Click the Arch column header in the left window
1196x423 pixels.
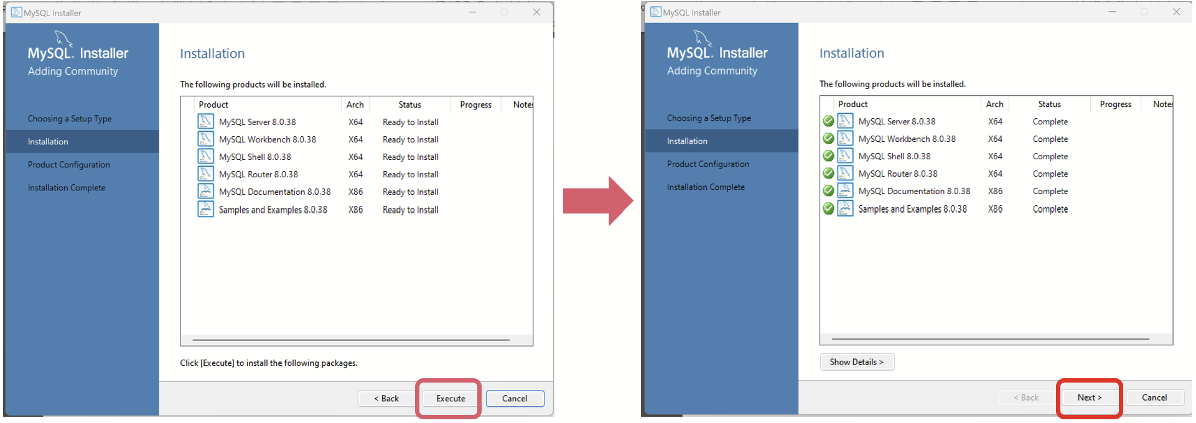pos(355,105)
